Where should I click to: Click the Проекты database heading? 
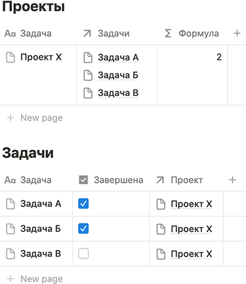33,7
